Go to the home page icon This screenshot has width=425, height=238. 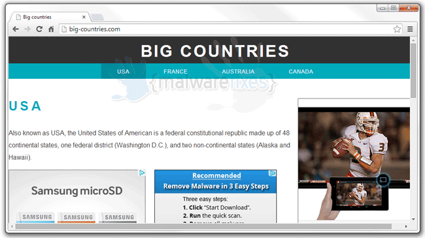pyautogui.click(x=51, y=29)
